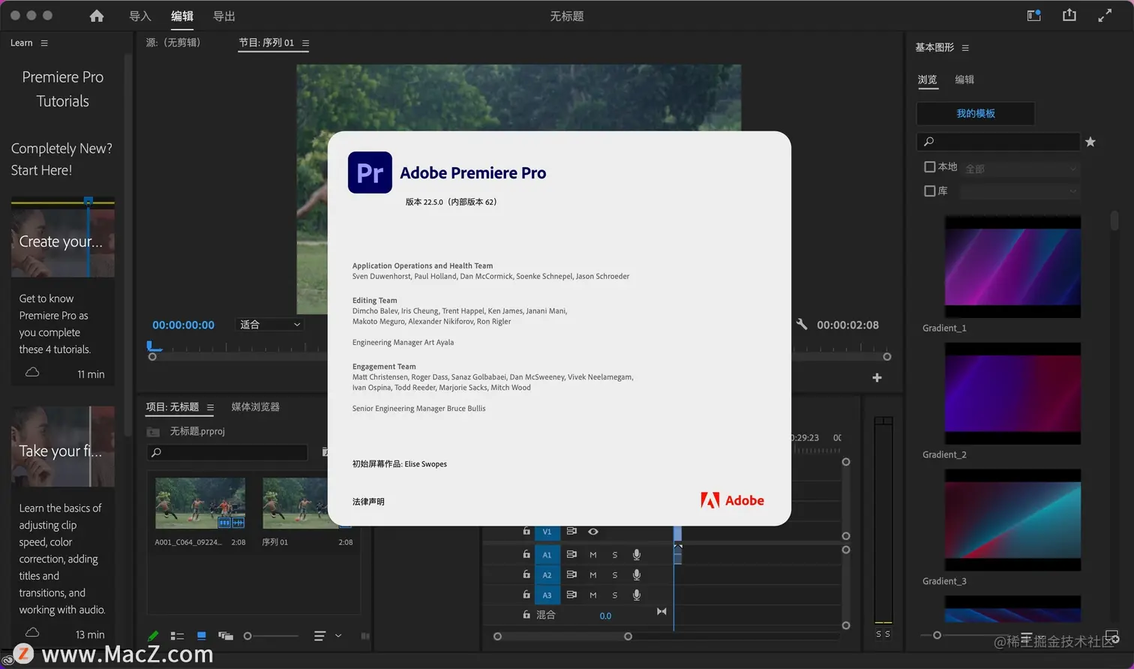
Task: Click the A1 voice-over record microphone
Action: tap(636, 555)
